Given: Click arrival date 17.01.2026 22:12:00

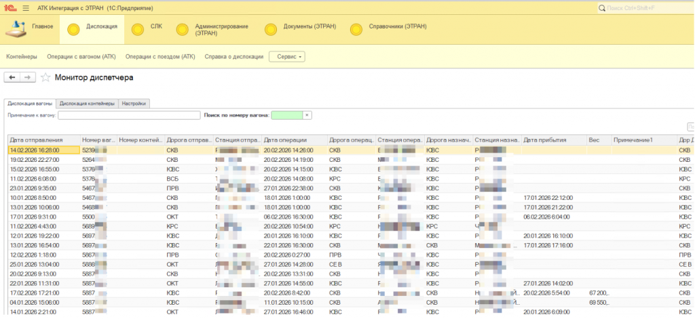Looking at the screenshot, I should [x=548, y=197].
